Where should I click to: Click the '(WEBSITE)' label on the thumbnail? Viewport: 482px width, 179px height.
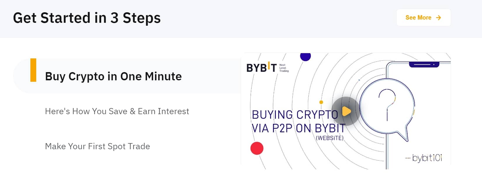(330, 138)
